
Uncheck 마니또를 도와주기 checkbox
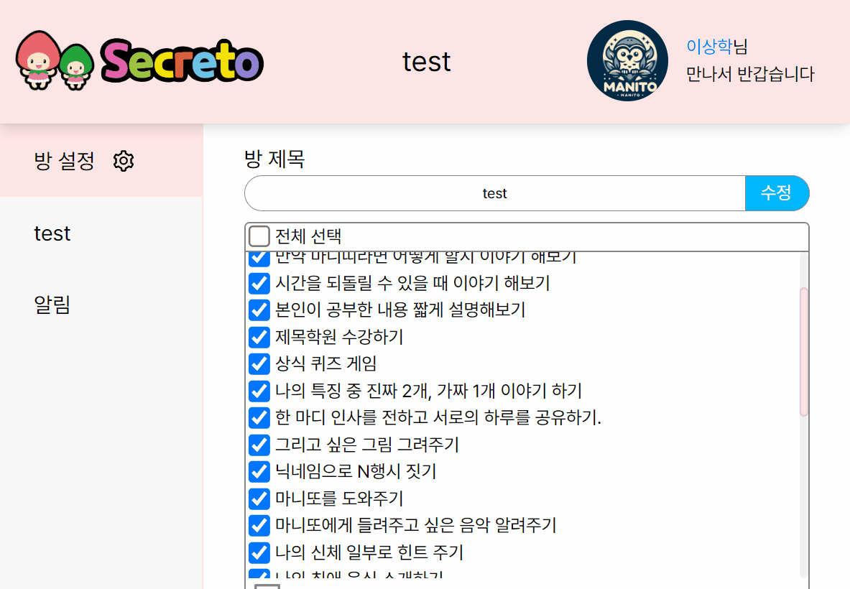coord(259,498)
